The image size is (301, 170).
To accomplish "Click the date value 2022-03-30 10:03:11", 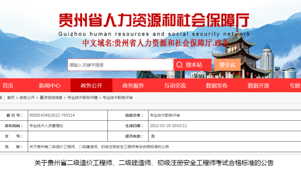I will coord(168,126).
